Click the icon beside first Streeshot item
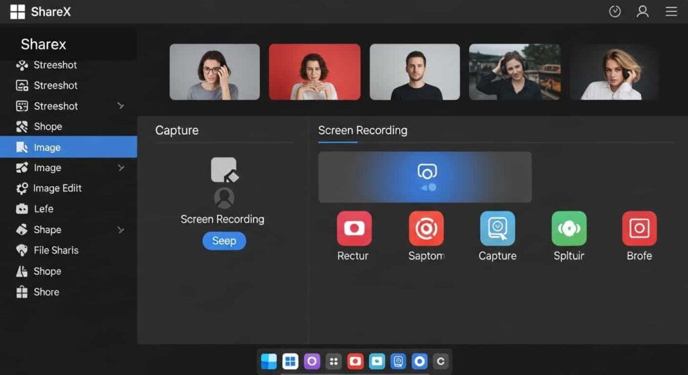 22,65
